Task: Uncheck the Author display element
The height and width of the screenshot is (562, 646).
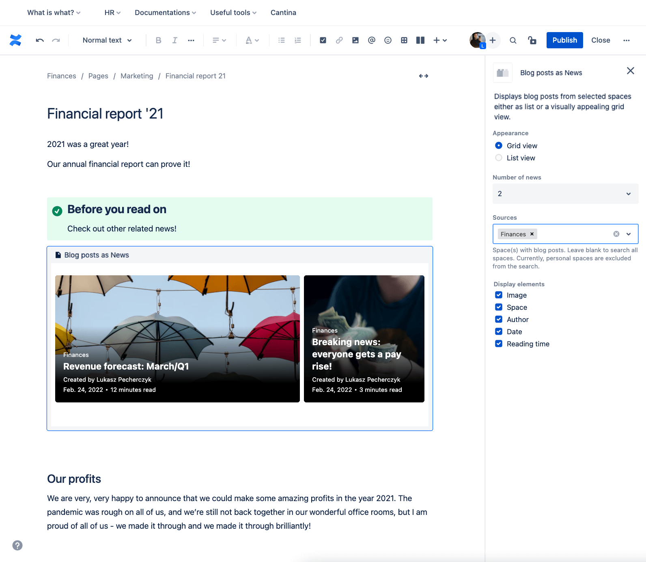Action: pos(499,319)
